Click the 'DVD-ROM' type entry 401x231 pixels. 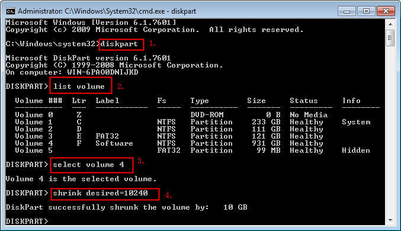point(207,115)
